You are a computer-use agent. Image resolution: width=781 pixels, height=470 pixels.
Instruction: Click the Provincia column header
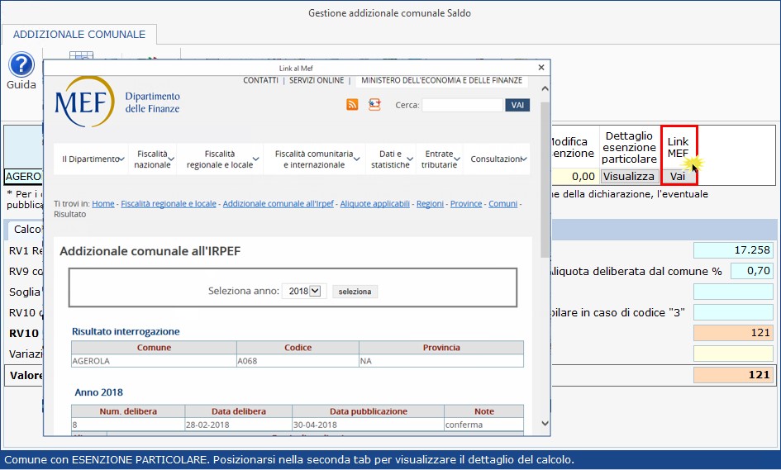click(x=441, y=348)
